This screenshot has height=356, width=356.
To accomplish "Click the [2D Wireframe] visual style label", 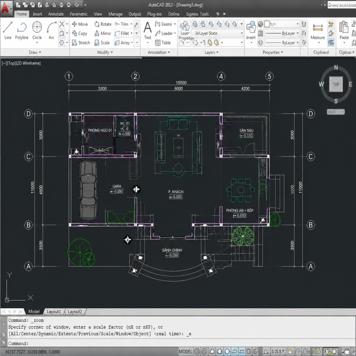I will [x=28, y=63].
